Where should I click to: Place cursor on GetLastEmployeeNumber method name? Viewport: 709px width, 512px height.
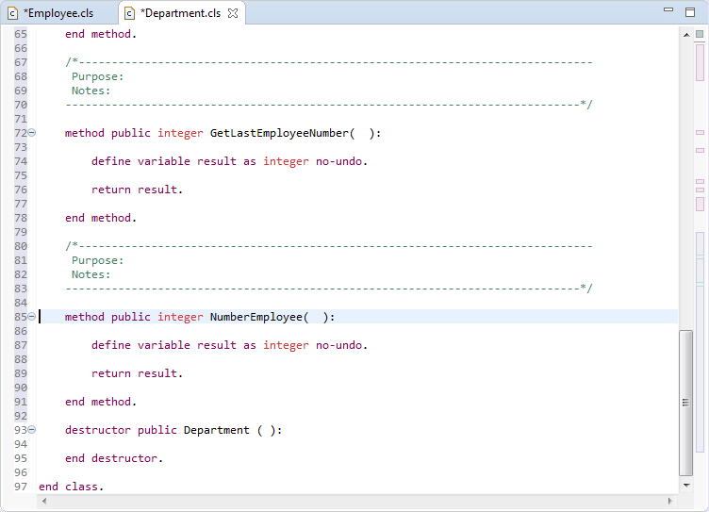tap(279, 133)
